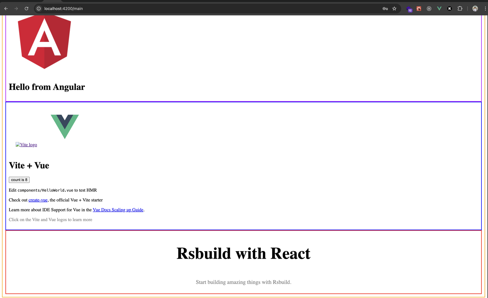The image size is (488, 298).
Task: Click the browser back arrow
Action: point(6,8)
